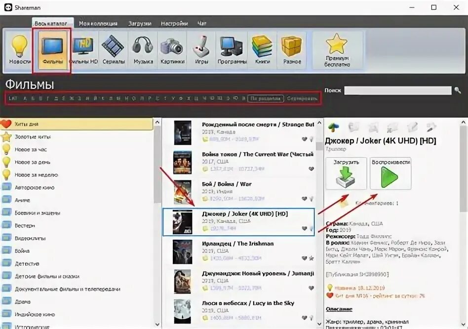Toggle the heart on the Strange But row
The image size is (468, 329).
pyautogui.click(x=305, y=139)
